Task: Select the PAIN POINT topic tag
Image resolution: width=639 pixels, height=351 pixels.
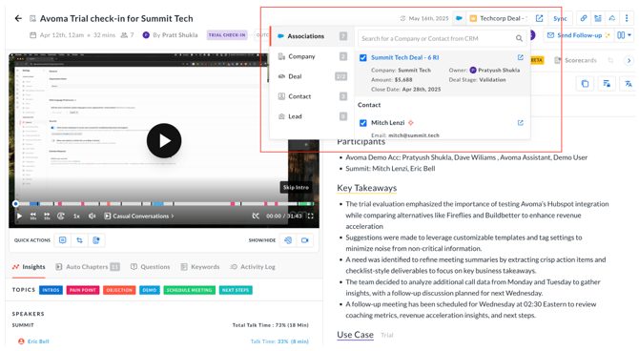Action: 83,290
